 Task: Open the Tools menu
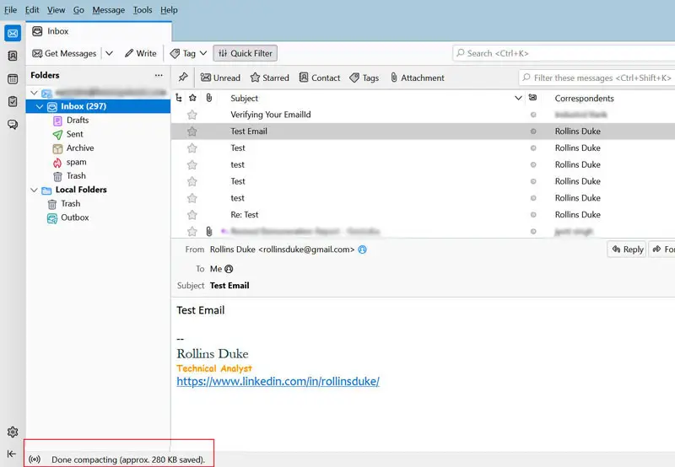143,10
